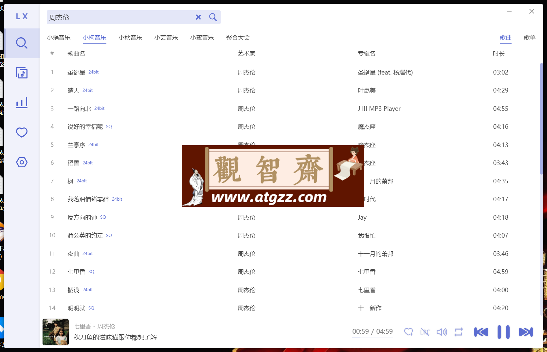The image size is (547, 352).
Task: Clear the search box with the X icon
Action: [198, 17]
